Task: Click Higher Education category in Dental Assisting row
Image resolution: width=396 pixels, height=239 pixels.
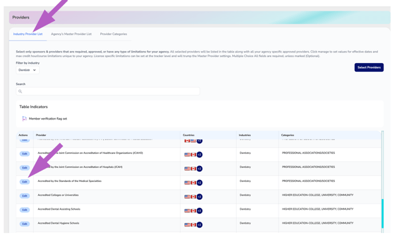Action: 318,209
